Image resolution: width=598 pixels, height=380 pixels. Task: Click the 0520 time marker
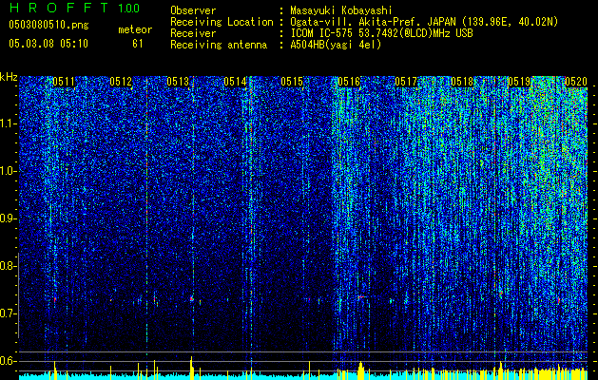(x=576, y=82)
